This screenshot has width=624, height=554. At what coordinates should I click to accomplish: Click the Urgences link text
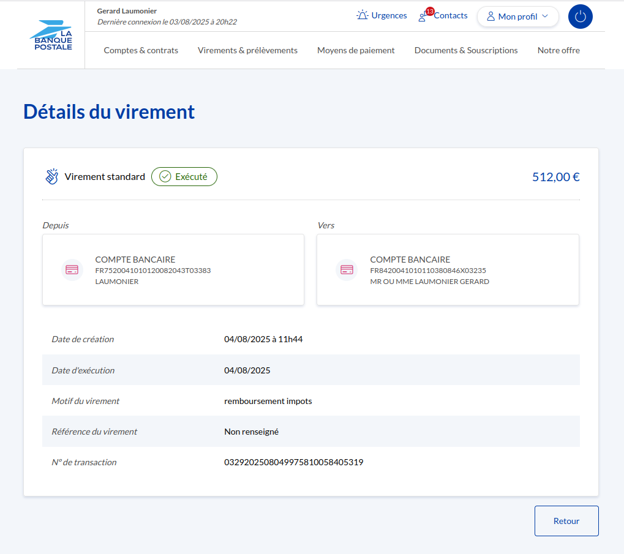tap(389, 15)
